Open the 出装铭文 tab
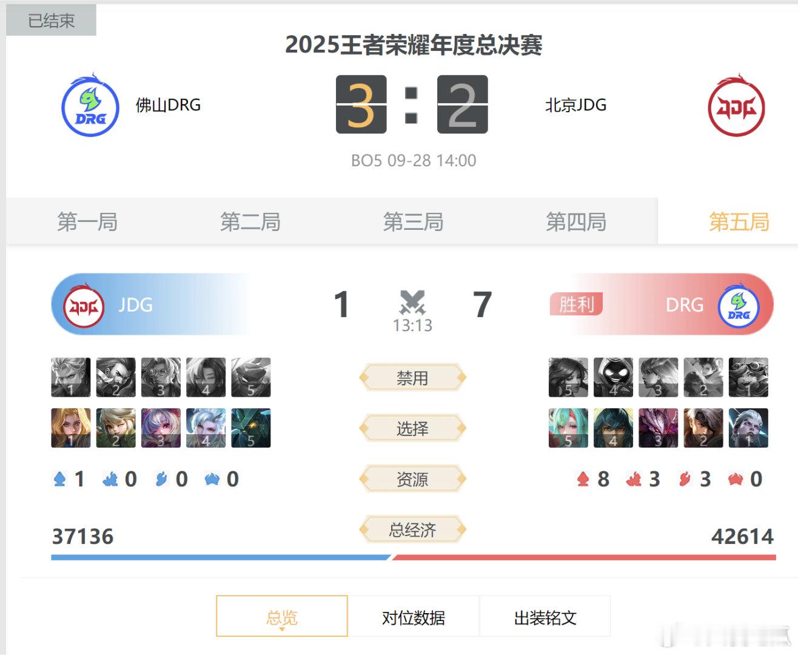 (545, 617)
